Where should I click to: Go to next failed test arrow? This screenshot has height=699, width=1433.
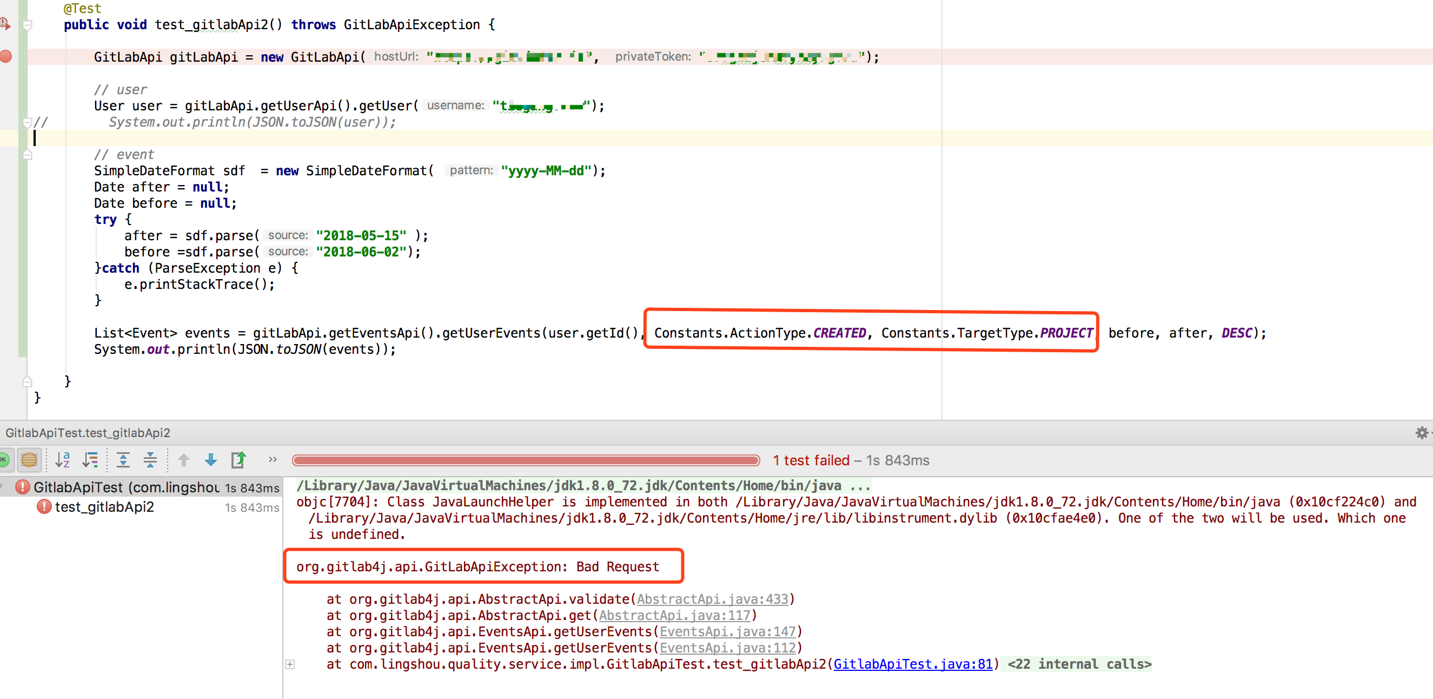click(x=211, y=460)
